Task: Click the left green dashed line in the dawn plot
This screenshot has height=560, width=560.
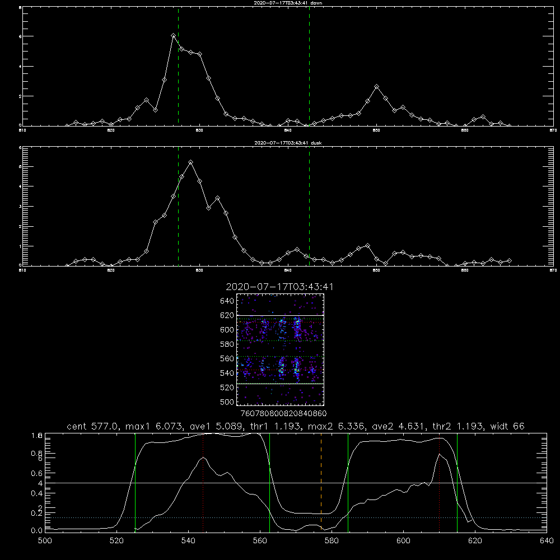Action: click(x=178, y=66)
